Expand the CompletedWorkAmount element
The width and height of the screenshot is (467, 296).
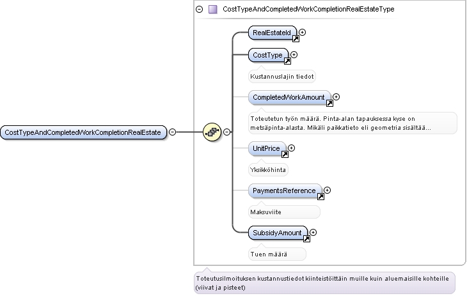[x=336, y=97]
